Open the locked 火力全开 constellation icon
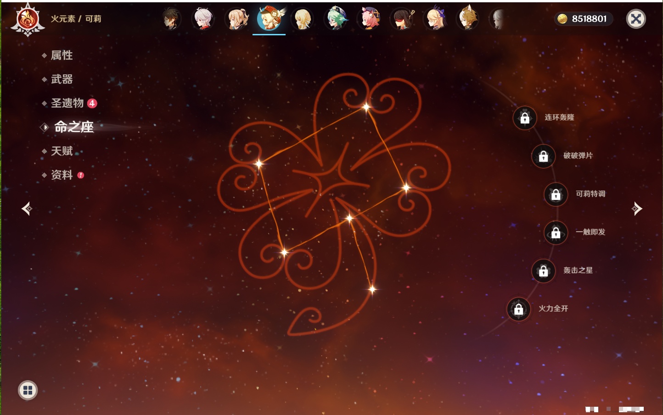663x415 pixels. pyautogui.click(x=519, y=309)
